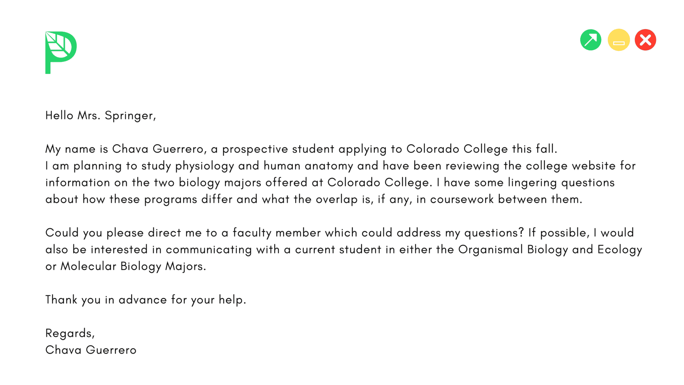Click the text 'or Molecular Biology Majors.'

[x=126, y=266]
